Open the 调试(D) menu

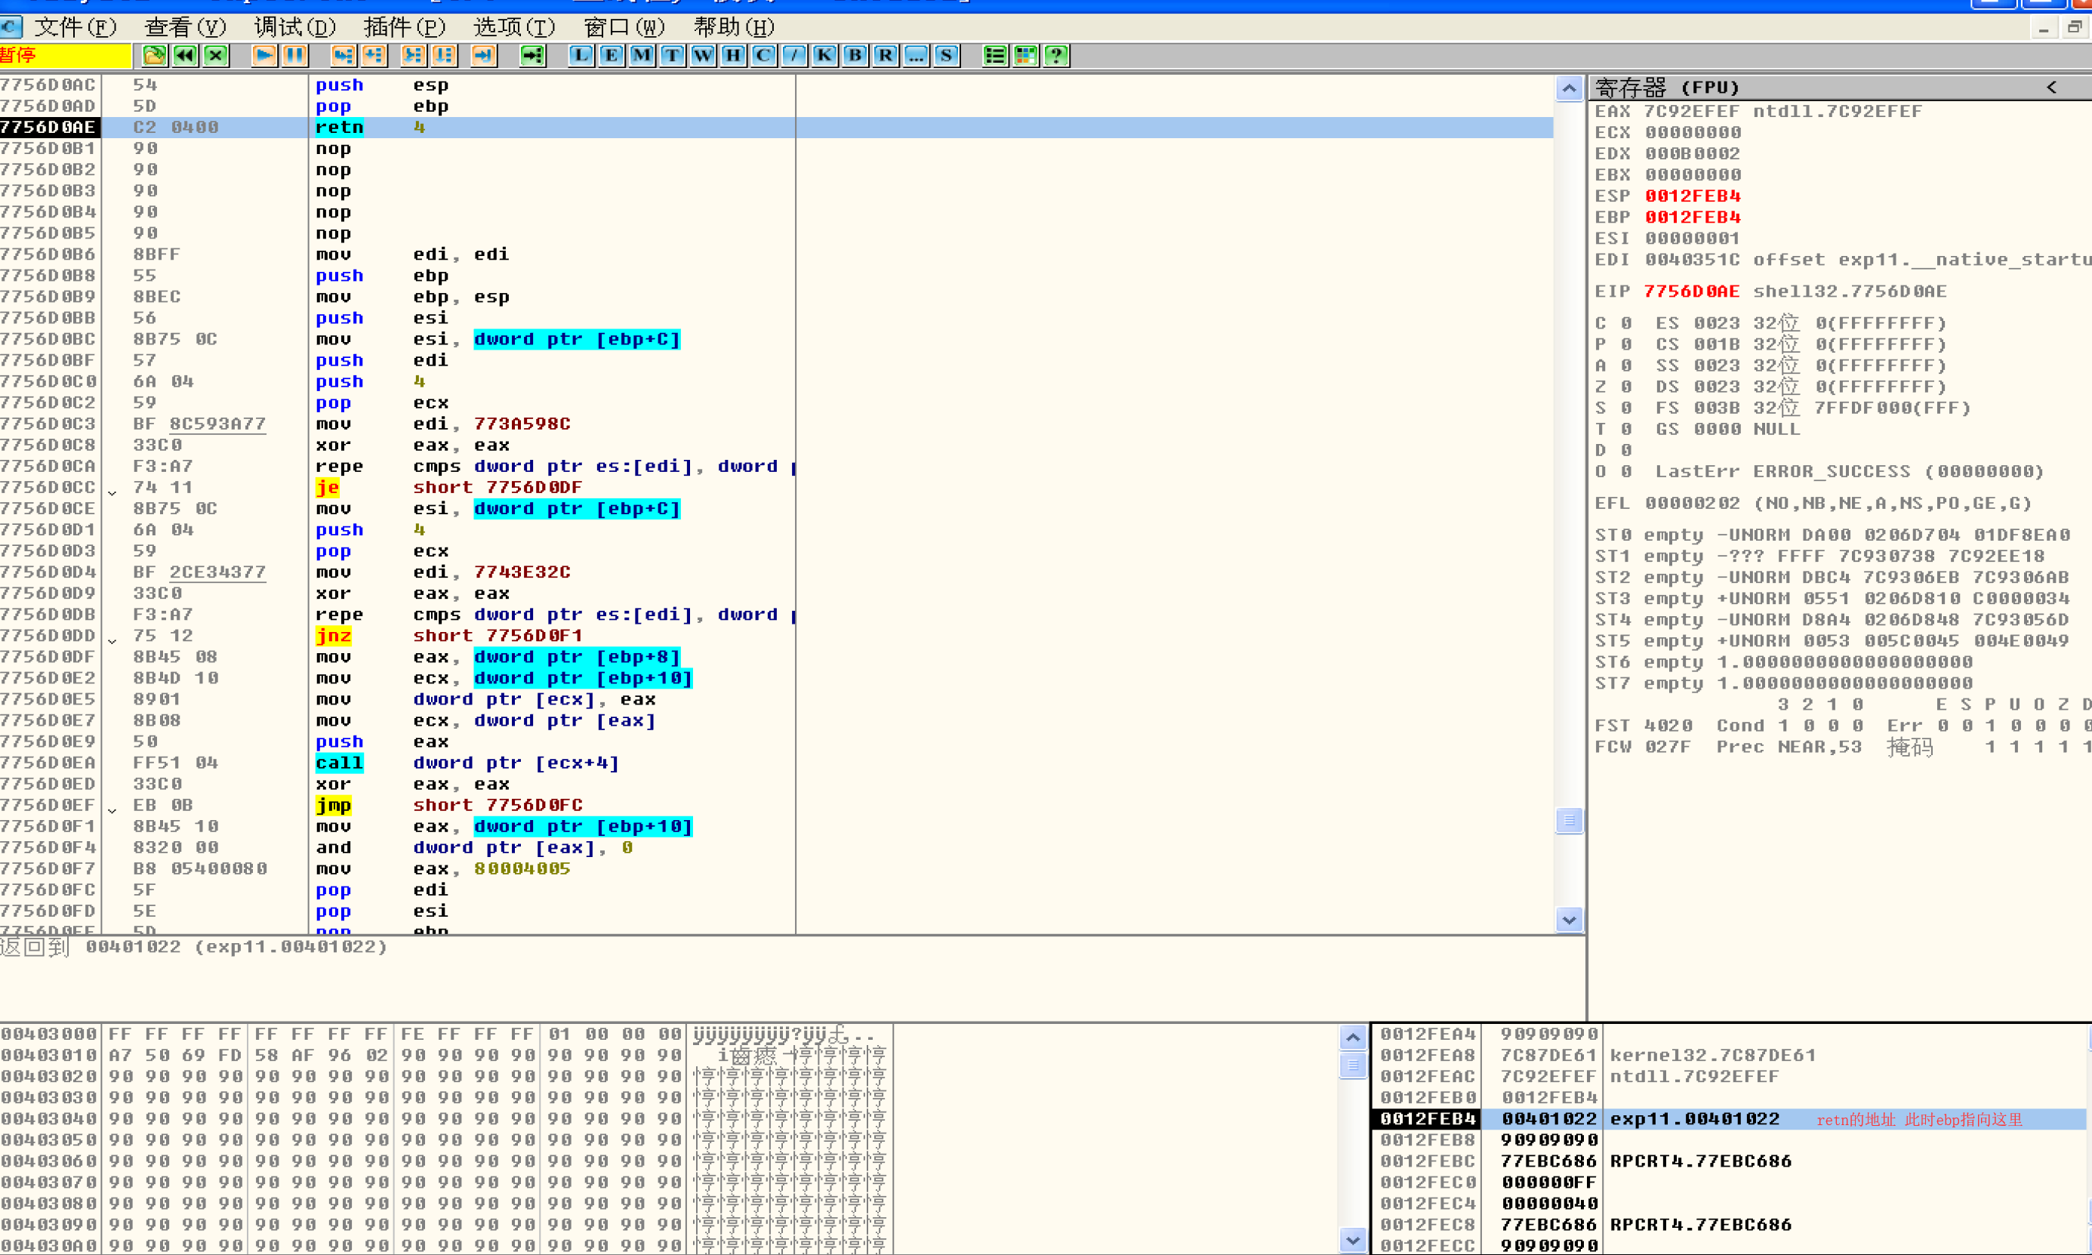coord(295,27)
